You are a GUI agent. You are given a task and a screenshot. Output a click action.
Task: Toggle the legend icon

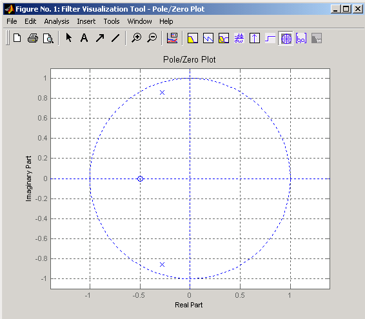coord(172,38)
